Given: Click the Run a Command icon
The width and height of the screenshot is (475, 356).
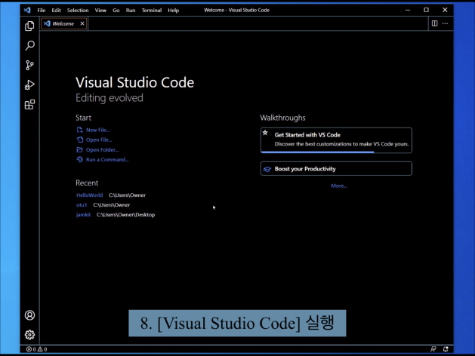Looking at the screenshot, I should pyautogui.click(x=80, y=159).
